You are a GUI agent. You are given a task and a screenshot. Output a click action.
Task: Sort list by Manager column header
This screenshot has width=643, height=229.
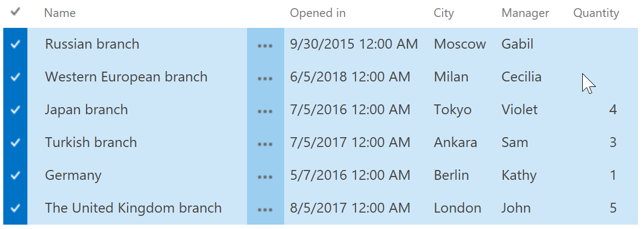click(525, 14)
